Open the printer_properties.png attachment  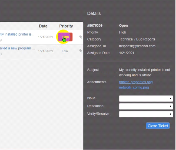[x=136, y=82]
